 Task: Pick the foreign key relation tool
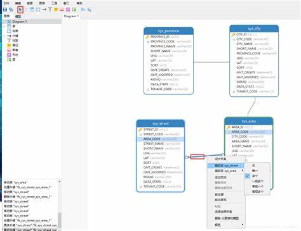click(44, 9)
